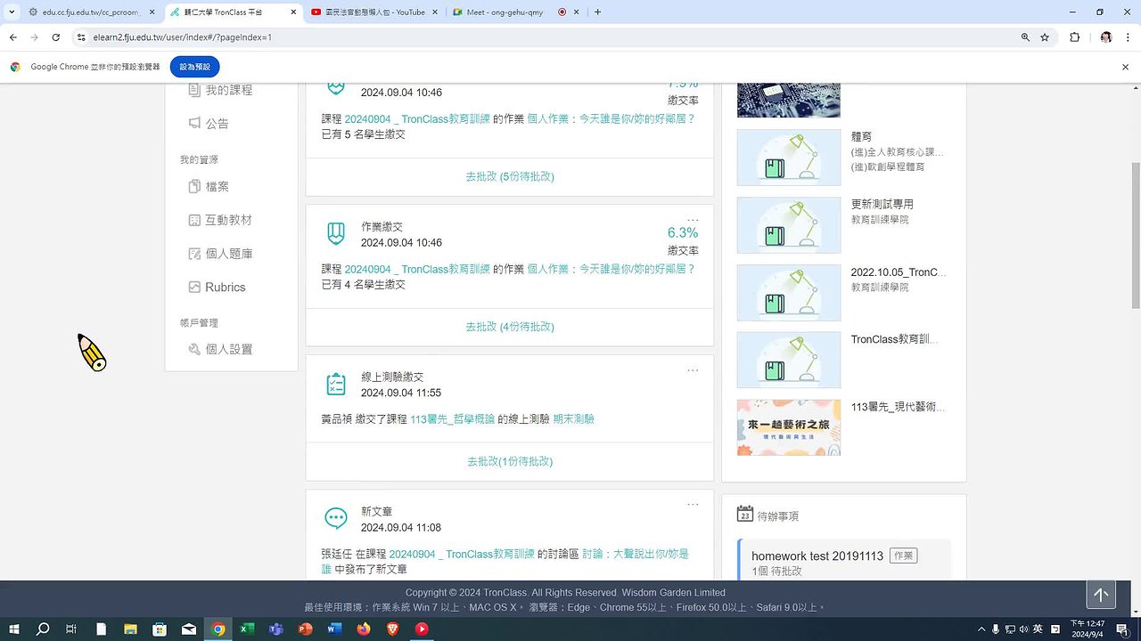The width and height of the screenshot is (1141, 641).
Task: Open 檔案 files in the sidebar
Action: [x=209, y=187]
